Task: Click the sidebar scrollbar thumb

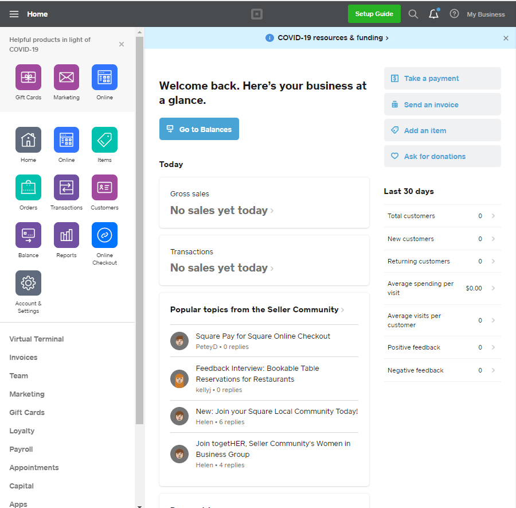Action: coord(139,230)
